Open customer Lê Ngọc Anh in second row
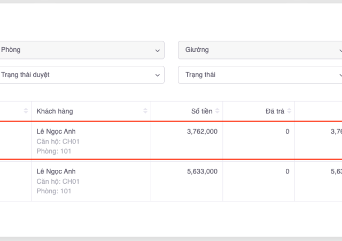The width and height of the screenshot is (342, 241). point(56,171)
